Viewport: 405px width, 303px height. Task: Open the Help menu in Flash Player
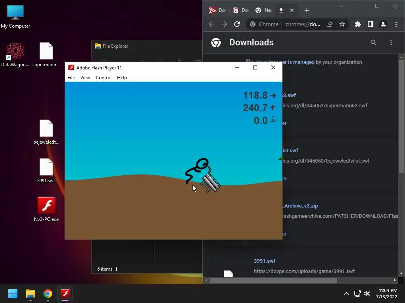[x=122, y=78]
